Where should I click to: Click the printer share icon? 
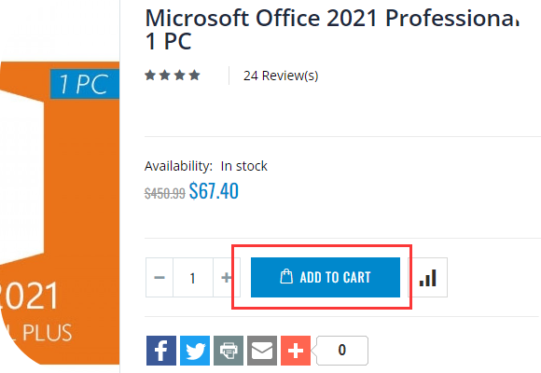point(229,351)
